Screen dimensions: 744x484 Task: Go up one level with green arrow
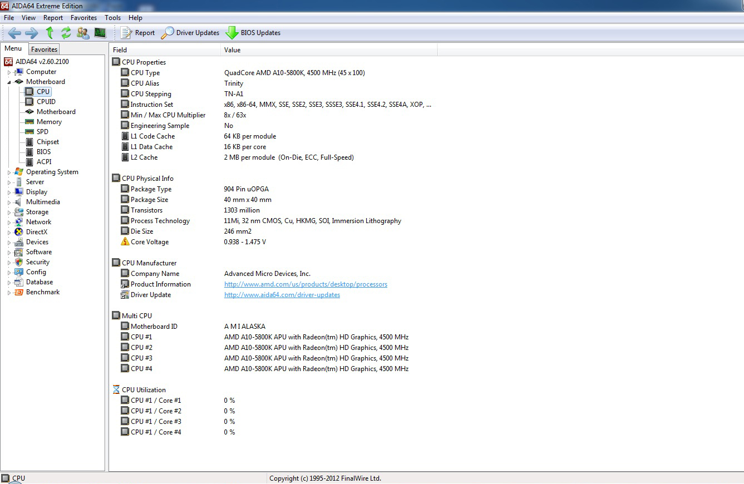50,33
